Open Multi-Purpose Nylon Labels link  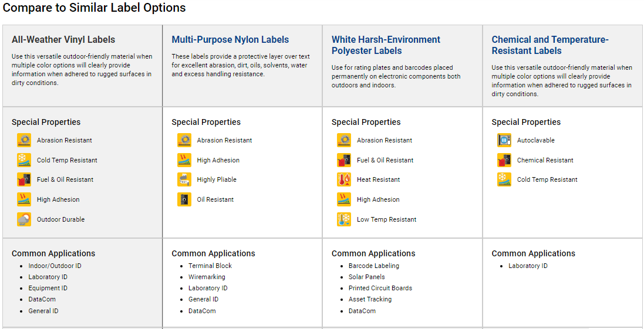coord(230,40)
